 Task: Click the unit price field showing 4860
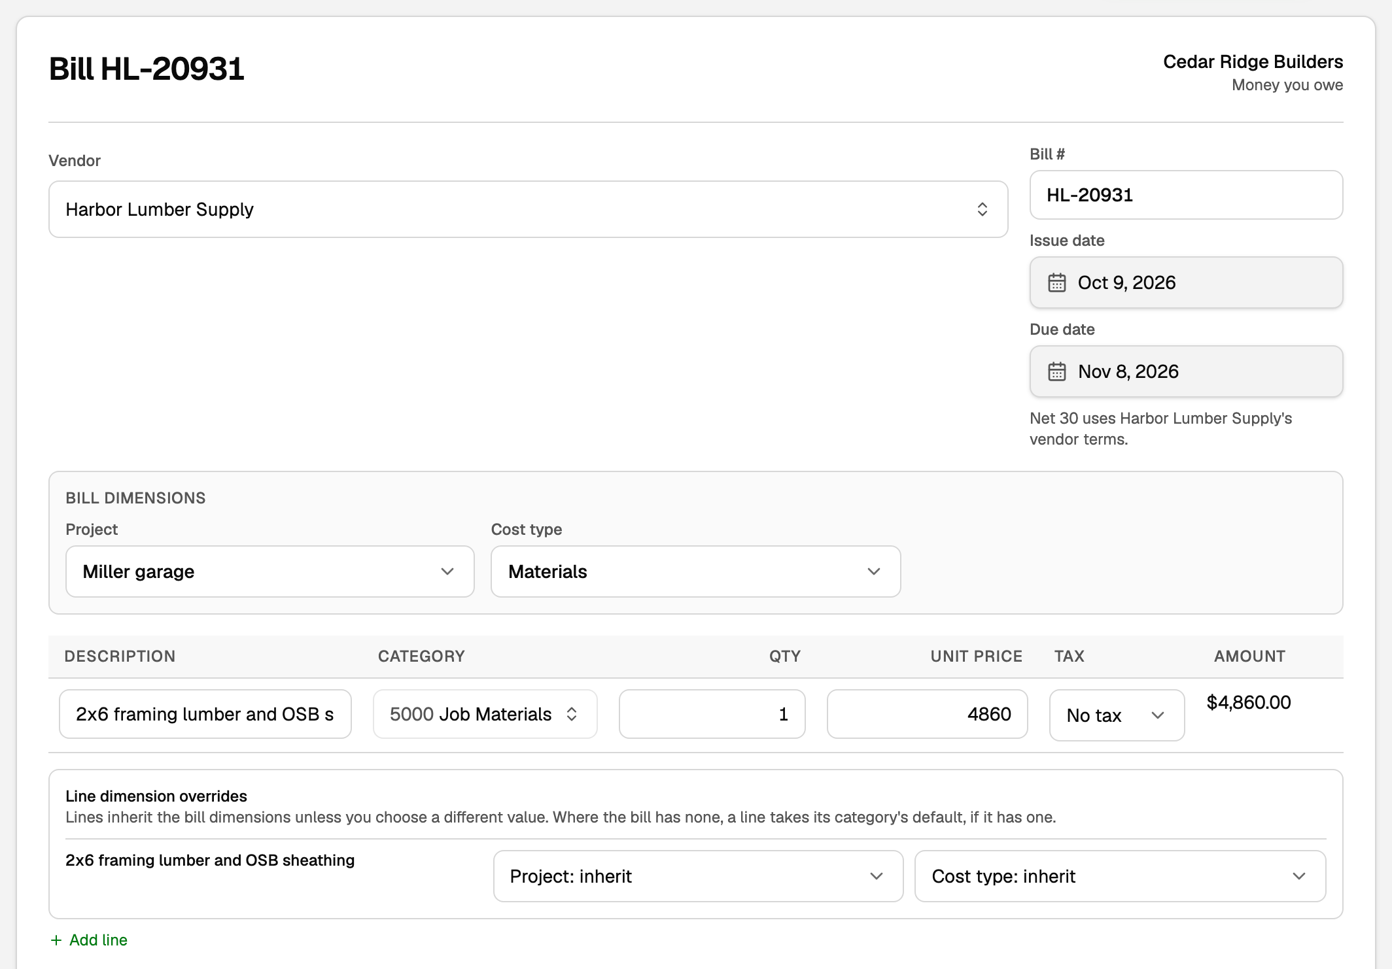[x=927, y=714]
